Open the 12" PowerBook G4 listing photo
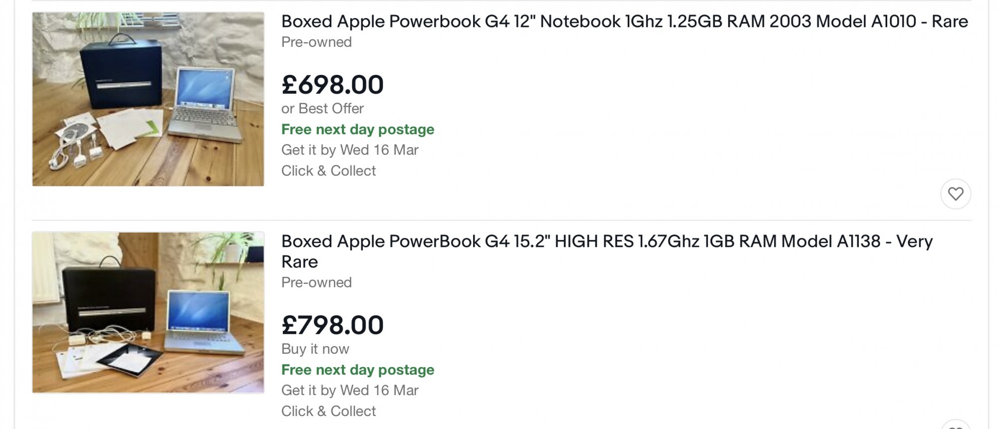 pos(148,99)
